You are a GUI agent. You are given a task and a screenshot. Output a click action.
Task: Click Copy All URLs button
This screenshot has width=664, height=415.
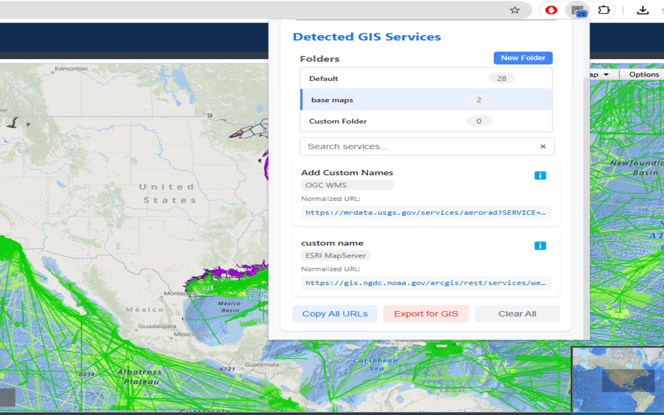pyautogui.click(x=335, y=314)
